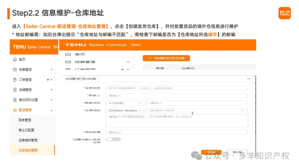Expand 结算管理 chevron in left sidebar

click(51, 69)
